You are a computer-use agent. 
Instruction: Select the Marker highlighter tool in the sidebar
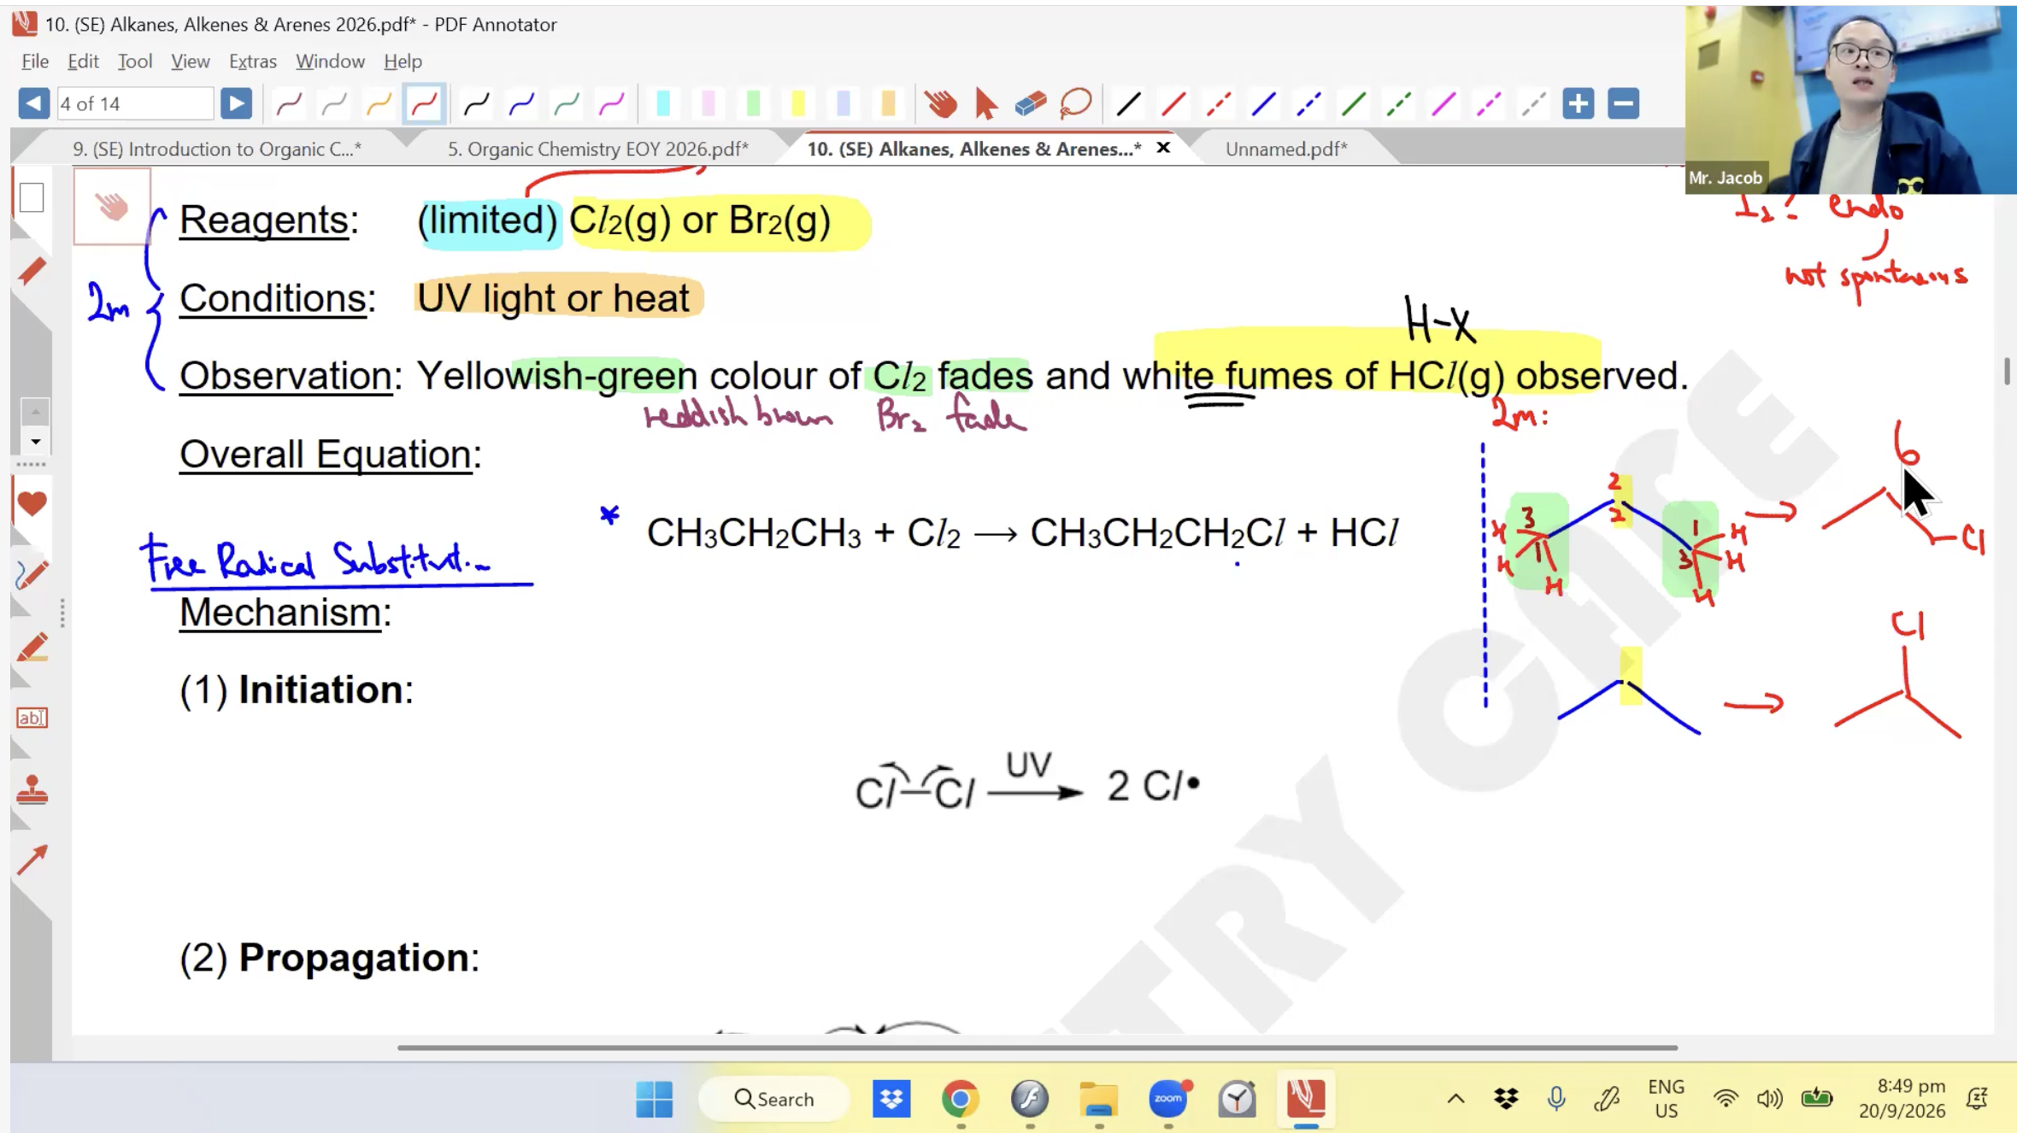coord(32,647)
